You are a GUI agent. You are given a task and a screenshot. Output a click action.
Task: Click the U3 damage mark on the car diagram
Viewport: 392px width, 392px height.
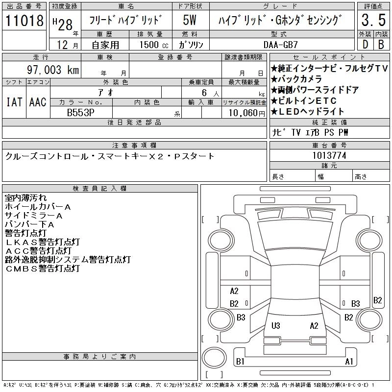coord(275,325)
